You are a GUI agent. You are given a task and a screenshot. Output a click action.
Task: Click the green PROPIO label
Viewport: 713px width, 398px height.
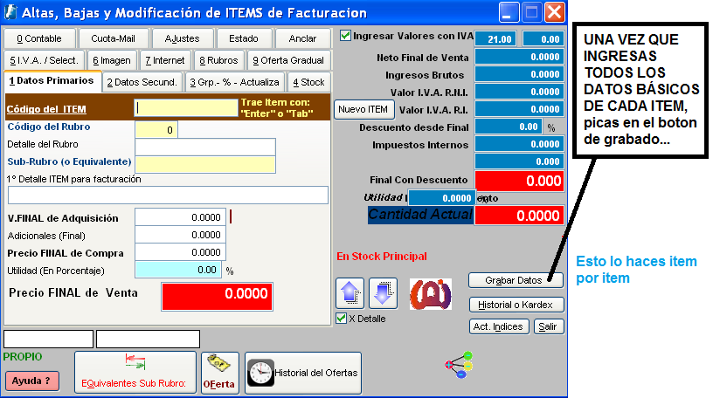coord(23,357)
